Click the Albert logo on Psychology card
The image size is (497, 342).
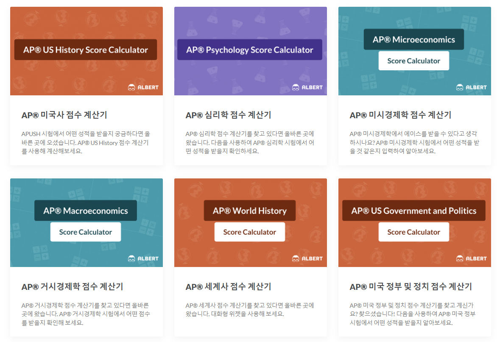pyautogui.click(x=307, y=87)
